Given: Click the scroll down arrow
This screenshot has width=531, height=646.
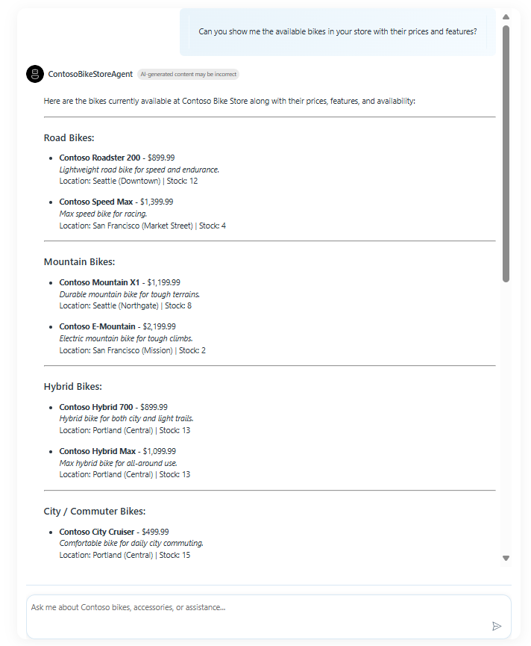Looking at the screenshot, I should (506, 558).
